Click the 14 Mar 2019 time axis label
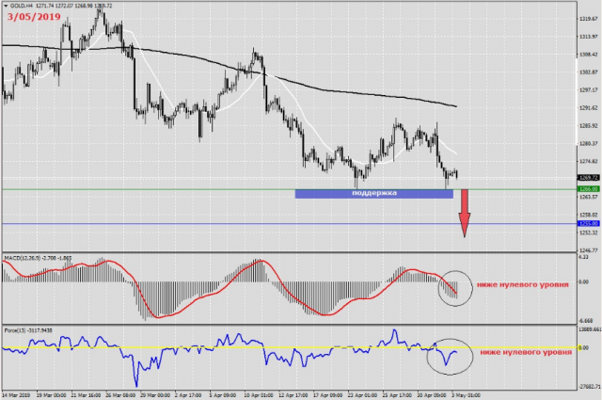 pyautogui.click(x=17, y=393)
